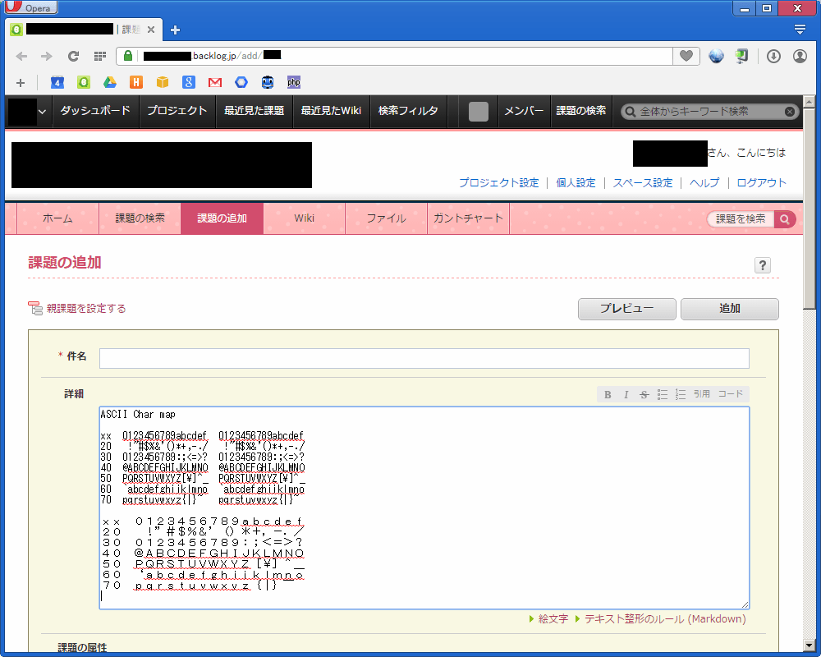
Task: Toggle italic formatting for the detail text
Action: coord(626,394)
